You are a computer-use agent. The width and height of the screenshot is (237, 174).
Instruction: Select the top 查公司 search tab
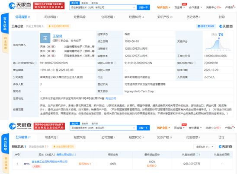coord(75,3)
